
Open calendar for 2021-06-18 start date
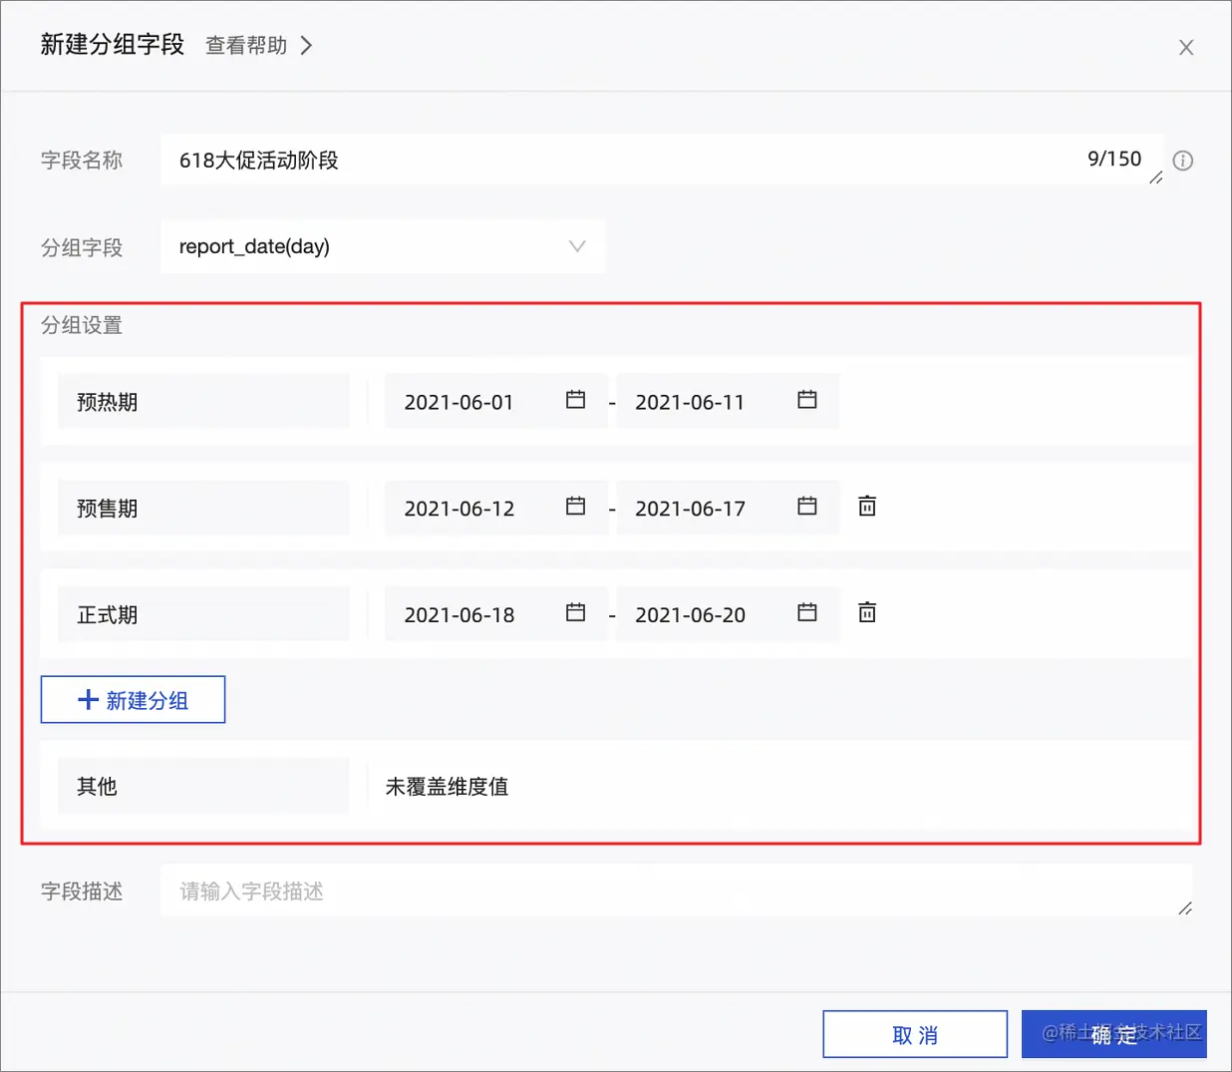[575, 612]
